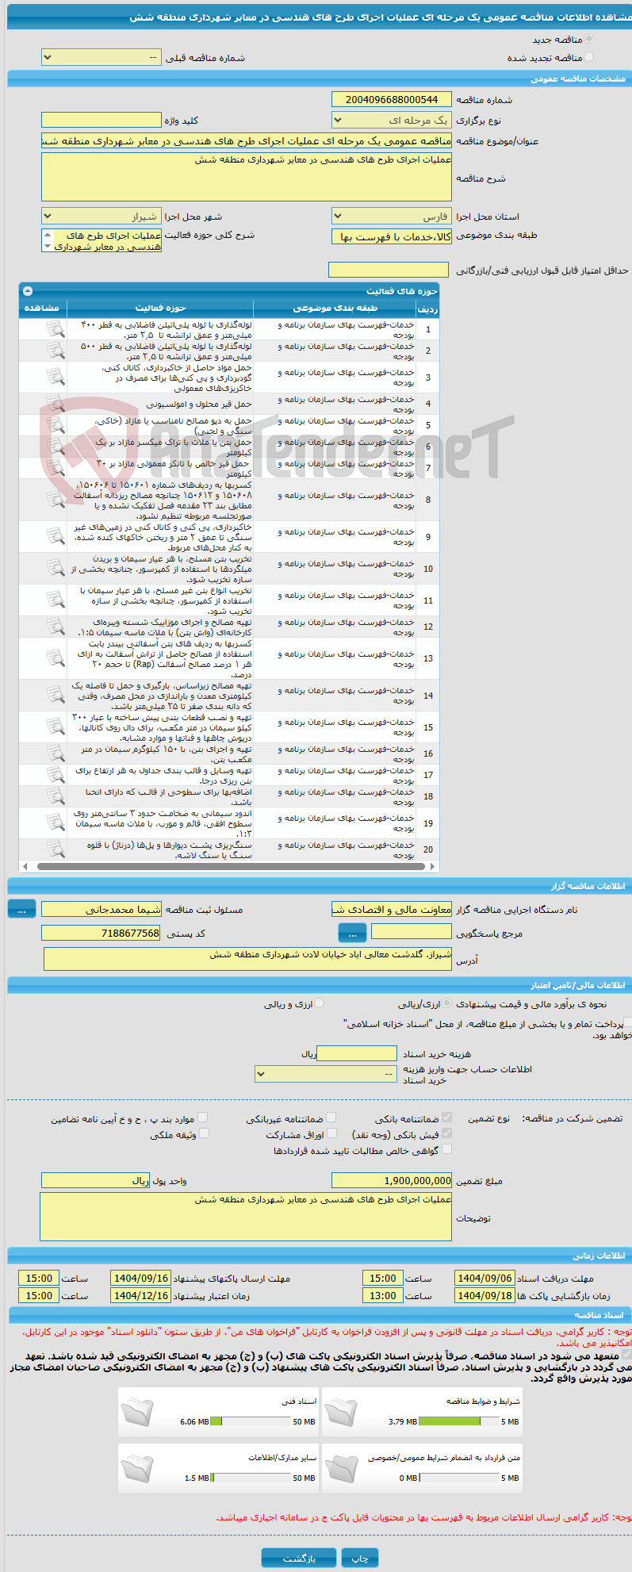Click the view icon in activity row 14
Viewport: 632px width, 1572px height.
pos(56,695)
